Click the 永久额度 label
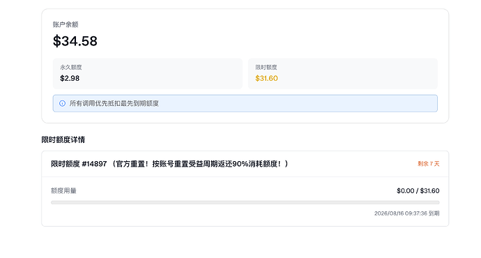 click(71, 67)
